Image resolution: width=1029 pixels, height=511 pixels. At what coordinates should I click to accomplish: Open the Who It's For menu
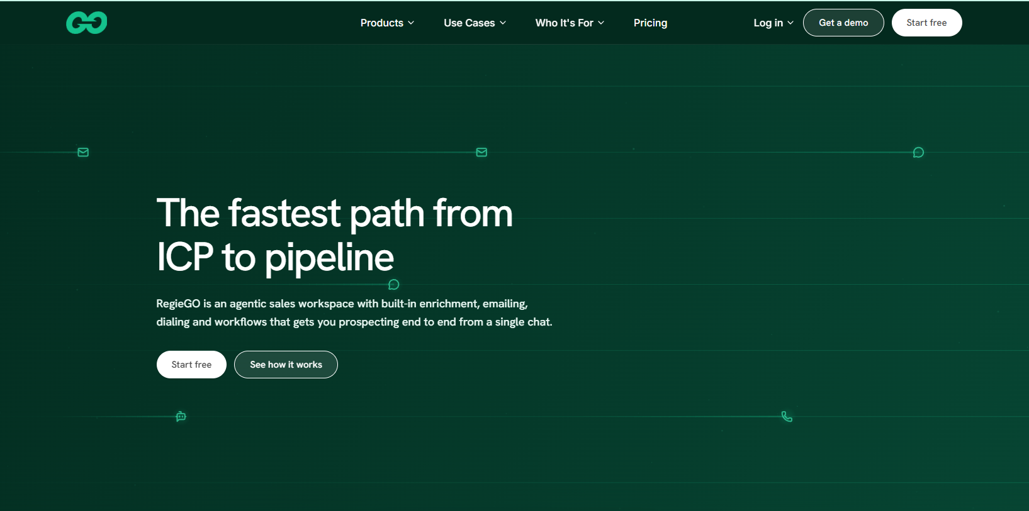point(570,23)
